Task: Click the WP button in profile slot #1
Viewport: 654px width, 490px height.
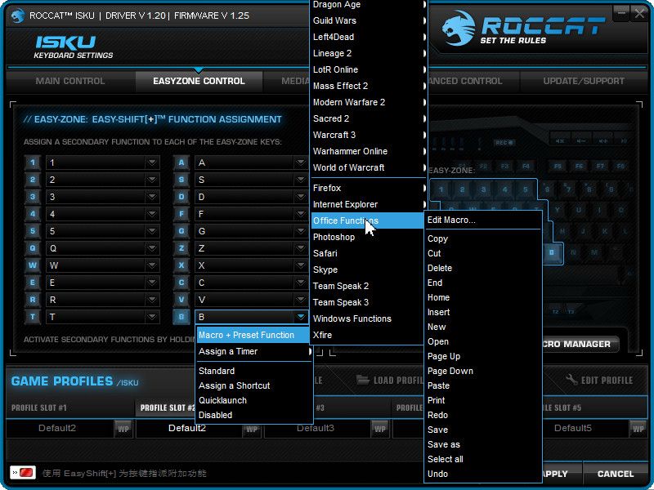Action: 123,428
